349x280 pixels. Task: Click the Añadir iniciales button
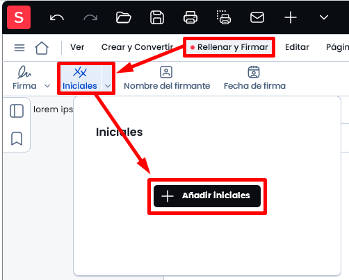tap(207, 196)
